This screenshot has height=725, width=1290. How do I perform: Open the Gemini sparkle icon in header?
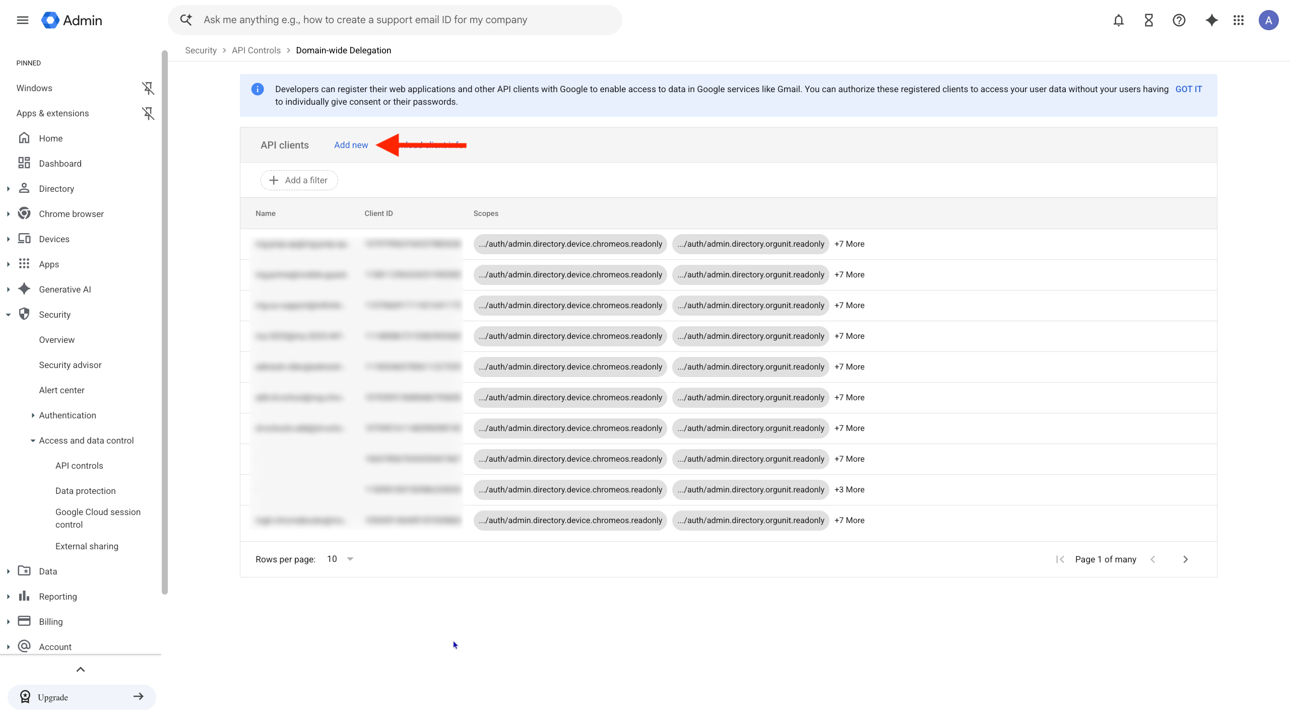click(x=1211, y=20)
